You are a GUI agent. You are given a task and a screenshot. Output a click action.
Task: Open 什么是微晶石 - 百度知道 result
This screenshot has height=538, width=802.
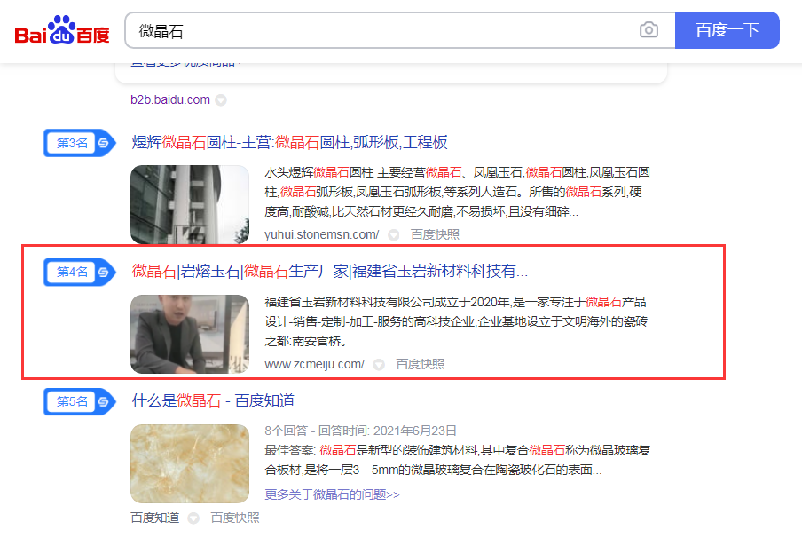click(x=213, y=400)
